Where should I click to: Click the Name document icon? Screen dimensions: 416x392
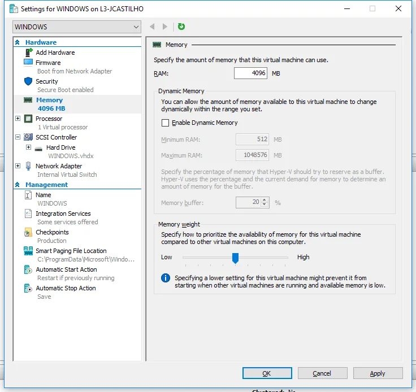tap(28, 195)
